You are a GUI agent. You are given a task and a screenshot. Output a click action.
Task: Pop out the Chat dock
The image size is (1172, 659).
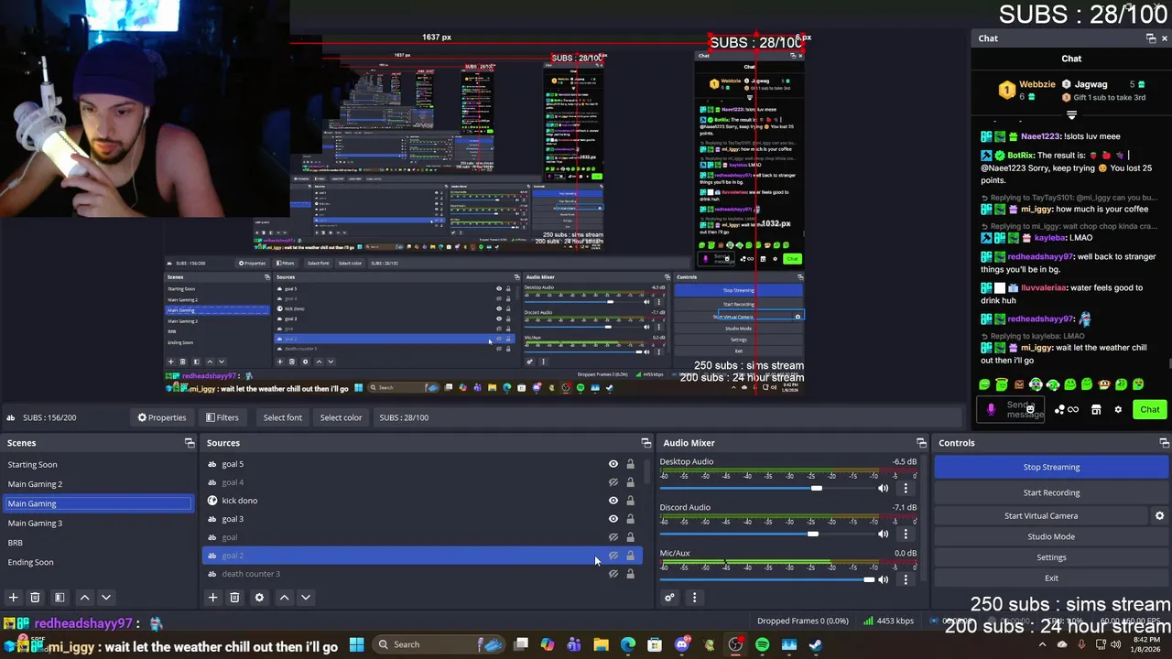pyautogui.click(x=1151, y=38)
